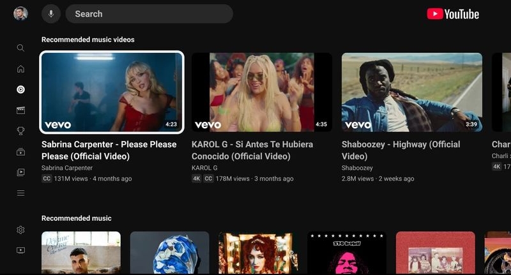Open the bottom sidebar TV screen icon

(x=20, y=250)
